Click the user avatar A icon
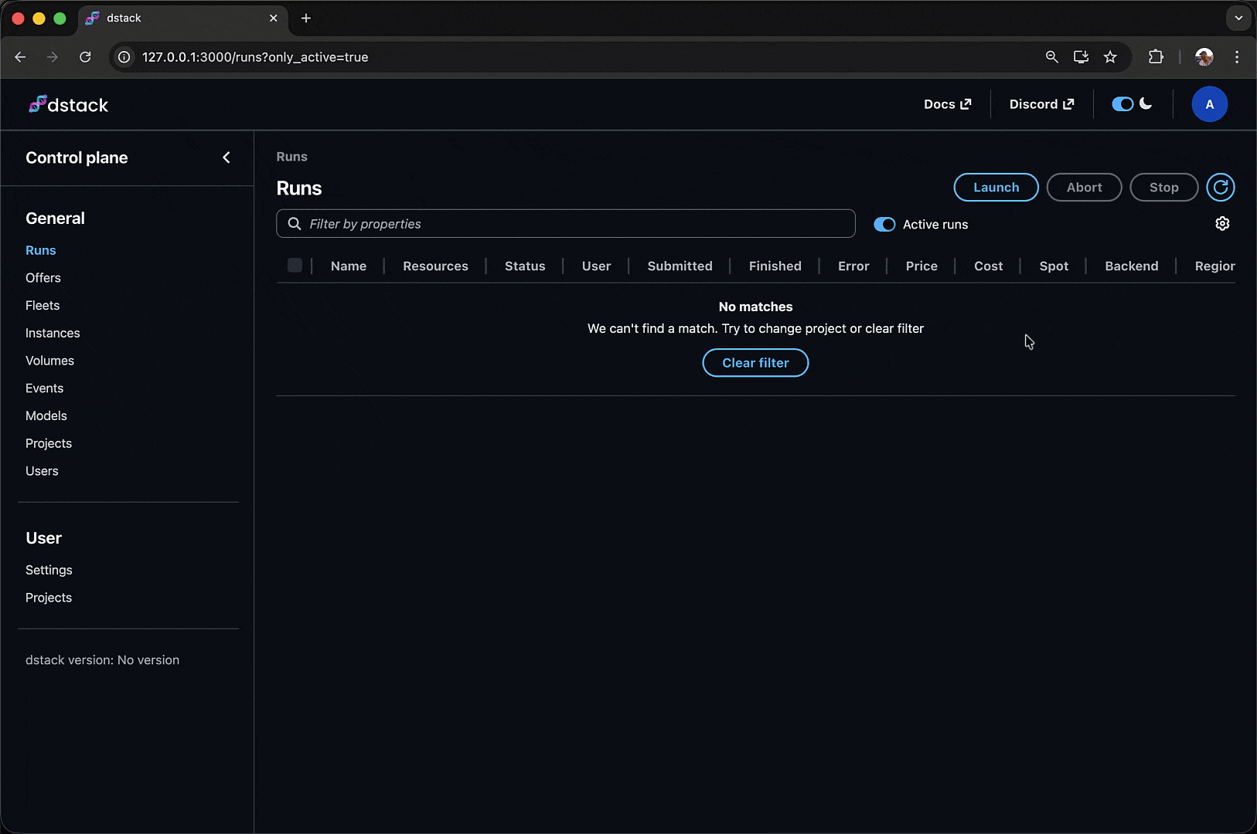Image resolution: width=1257 pixels, height=834 pixels. [x=1209, y=104]
